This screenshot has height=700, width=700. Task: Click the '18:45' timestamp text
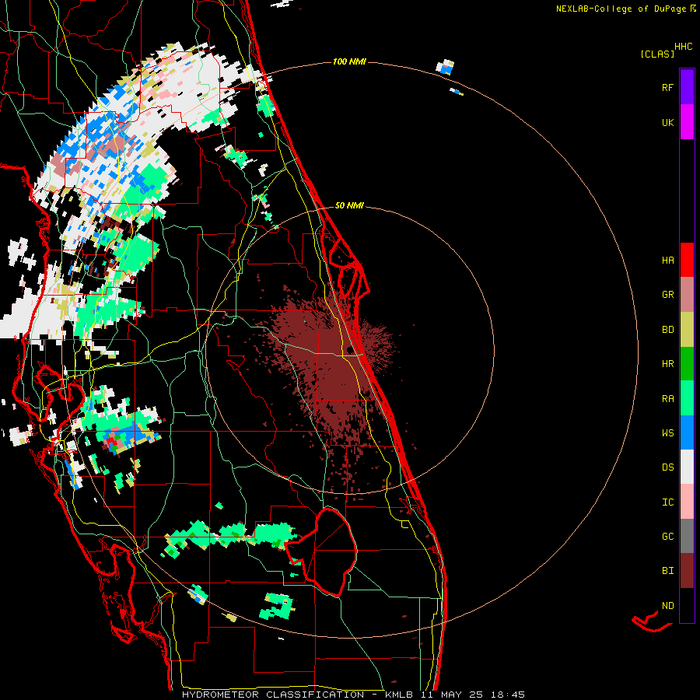[507, 695]
